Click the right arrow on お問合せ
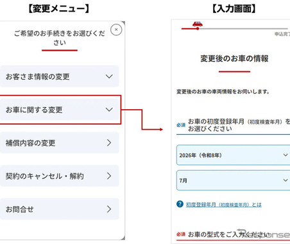290x244 pixels. coord(109,209)
